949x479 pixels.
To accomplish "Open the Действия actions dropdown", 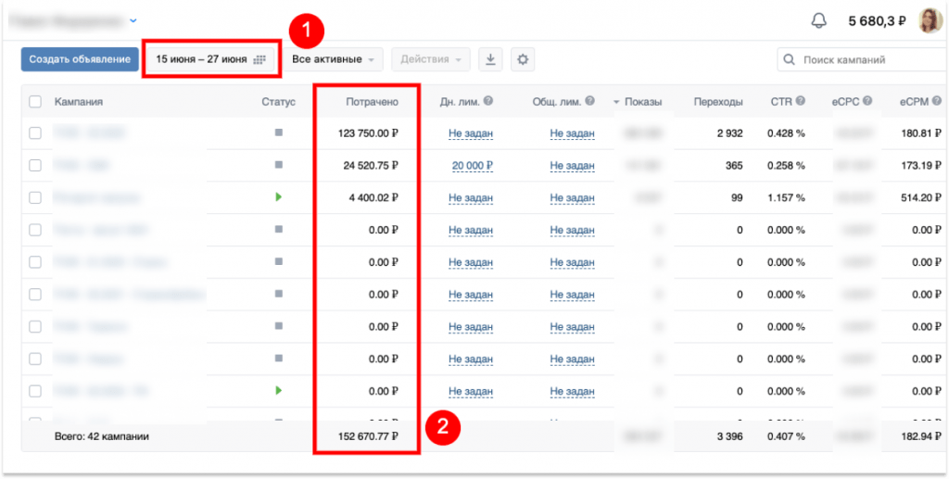I will pos(431,59).
